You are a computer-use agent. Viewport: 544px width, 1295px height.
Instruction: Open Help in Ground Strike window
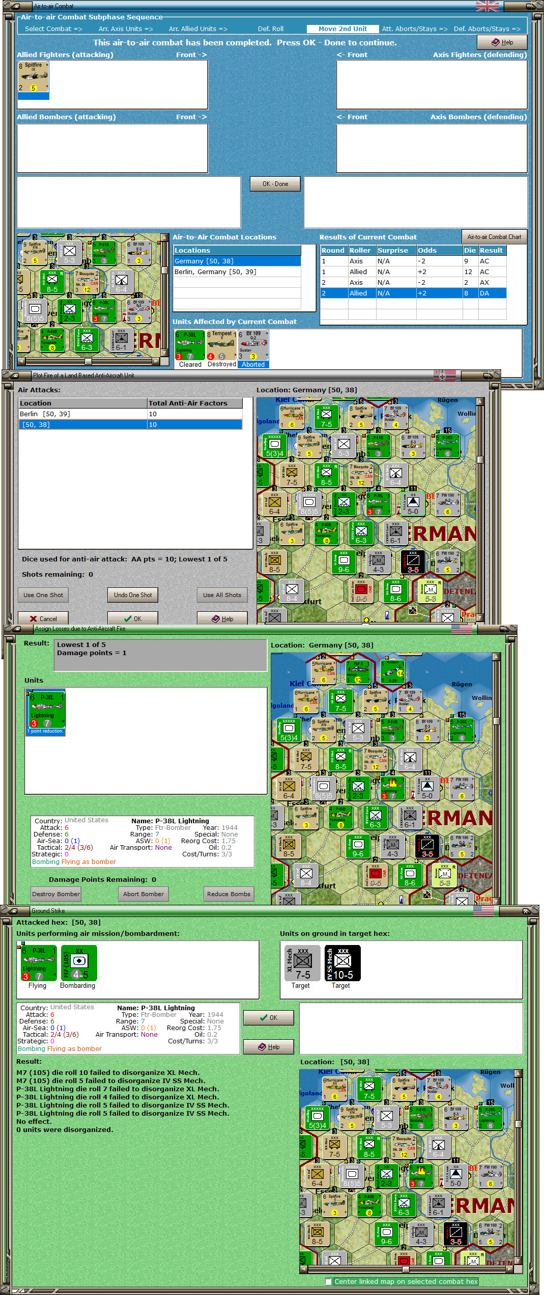(269, 1046)
